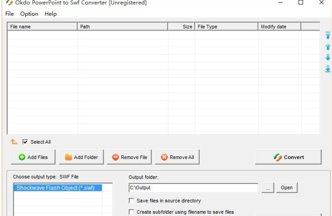Sort by the Path column header
Viewport: 332px width, 216px height.
(x=123, y=27)
